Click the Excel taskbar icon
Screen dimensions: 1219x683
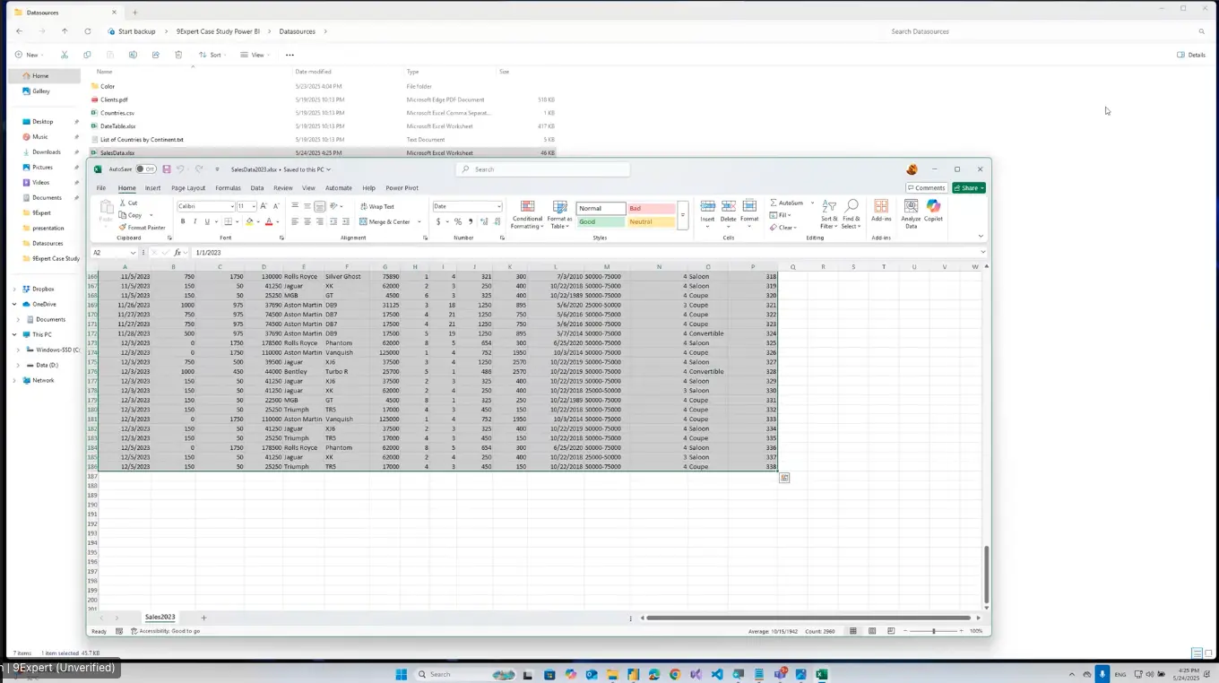point(822,674)
